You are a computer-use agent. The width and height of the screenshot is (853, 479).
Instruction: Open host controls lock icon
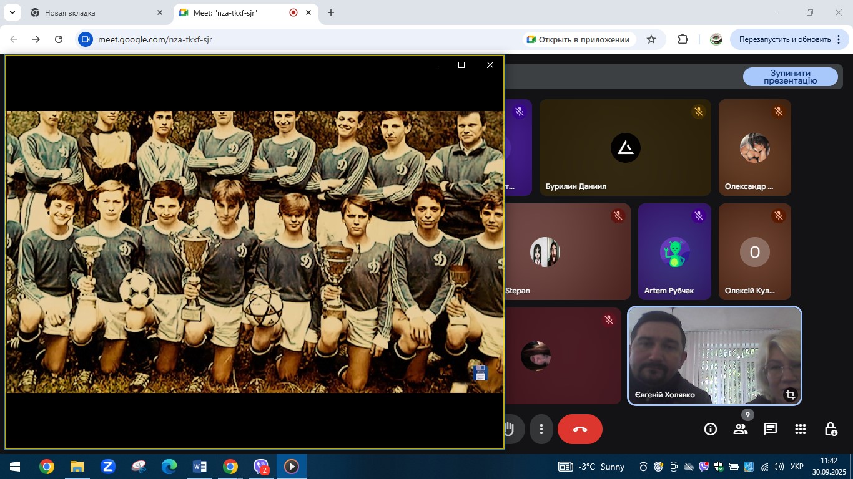point(831,429)
